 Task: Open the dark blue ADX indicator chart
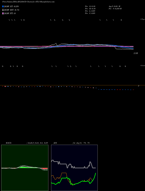coord(74,168)
